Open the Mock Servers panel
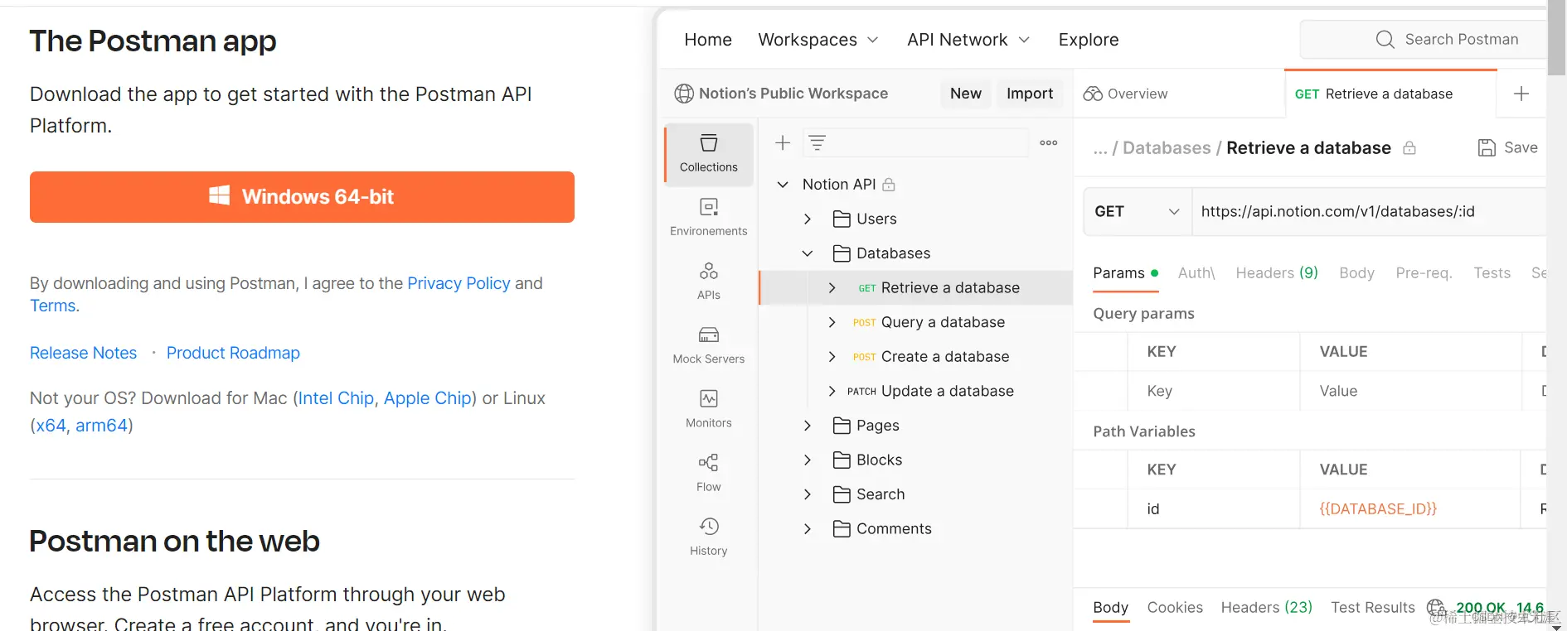Image resolution: width=1567 pixels, height=631 pixels. pos(708,344)
